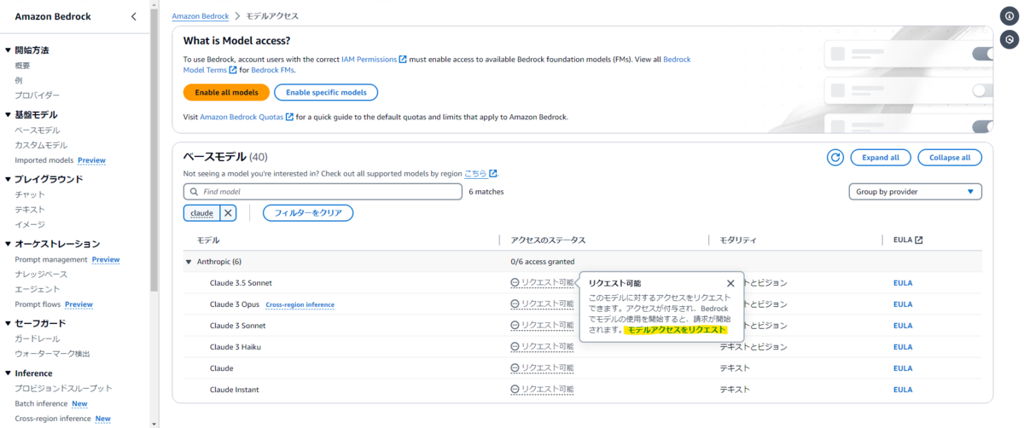Click リクエスト可能 status for Claude 3 Opus
The width and height of the screenshot is (1024, 428).
[x=542, y=304]
